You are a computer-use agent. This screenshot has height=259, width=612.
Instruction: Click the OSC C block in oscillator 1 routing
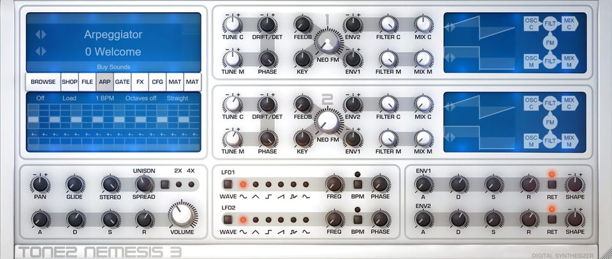[531, 24]
